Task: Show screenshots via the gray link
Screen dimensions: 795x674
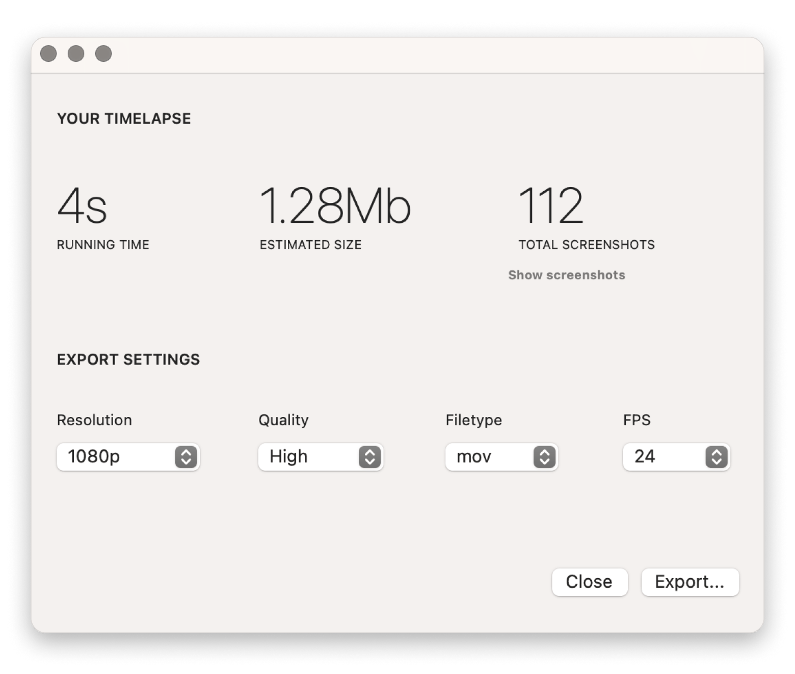Action: point(566,275)
